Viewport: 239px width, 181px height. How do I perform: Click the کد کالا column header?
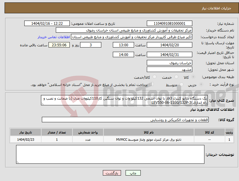click(x=210, y=132)
